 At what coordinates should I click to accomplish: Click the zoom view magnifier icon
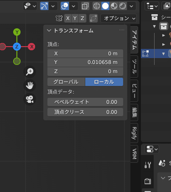(x=30, y=71)
